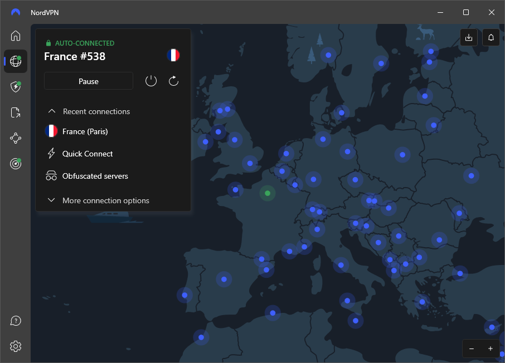Click the AUTO-CONNECTED status label

pyautogui.click(x=85, y=43)
